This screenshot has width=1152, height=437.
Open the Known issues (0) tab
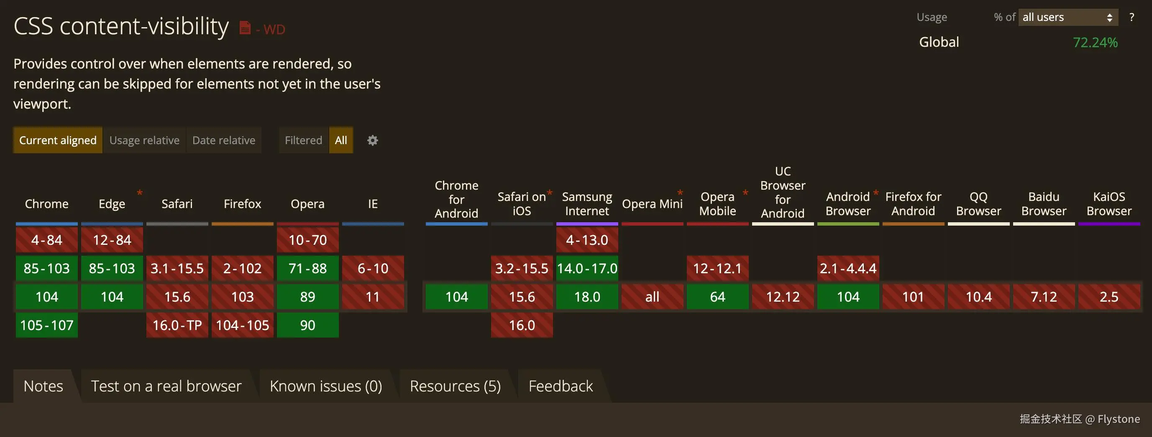click(x=325, y=386)
